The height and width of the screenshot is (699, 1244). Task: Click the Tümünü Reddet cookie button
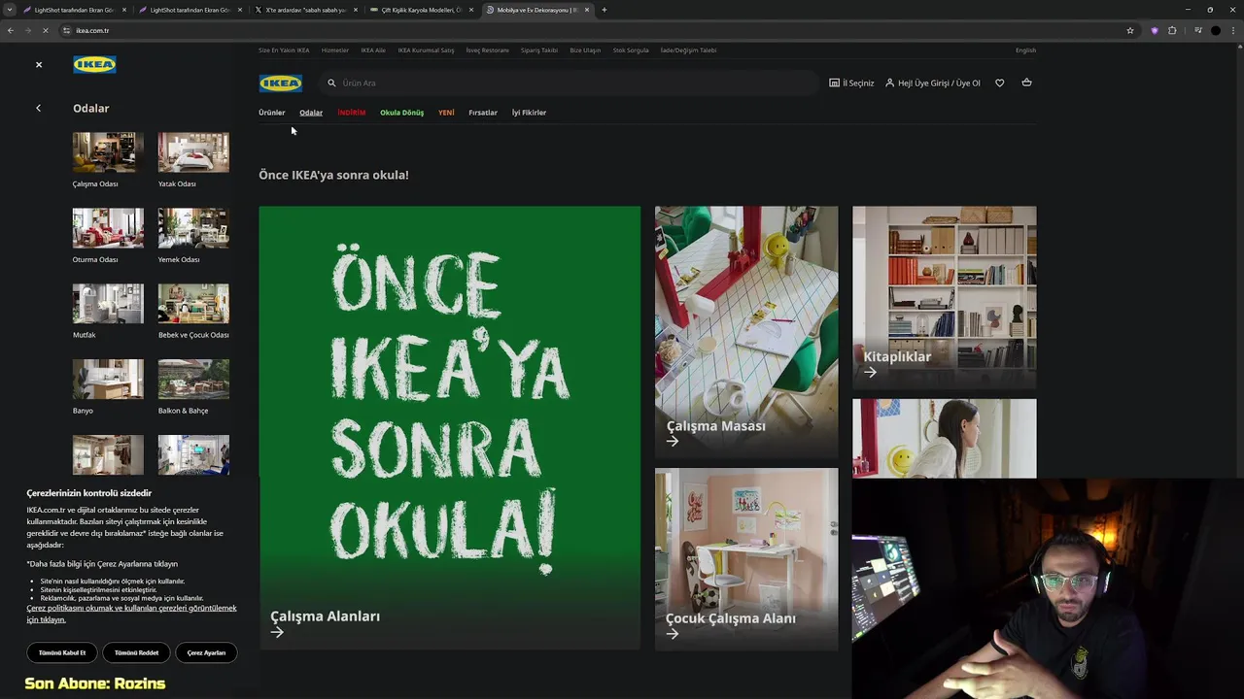136,652
